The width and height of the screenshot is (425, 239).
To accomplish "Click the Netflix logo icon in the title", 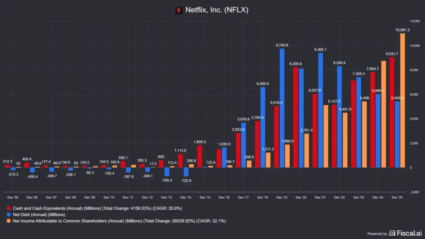I will 178,10.
